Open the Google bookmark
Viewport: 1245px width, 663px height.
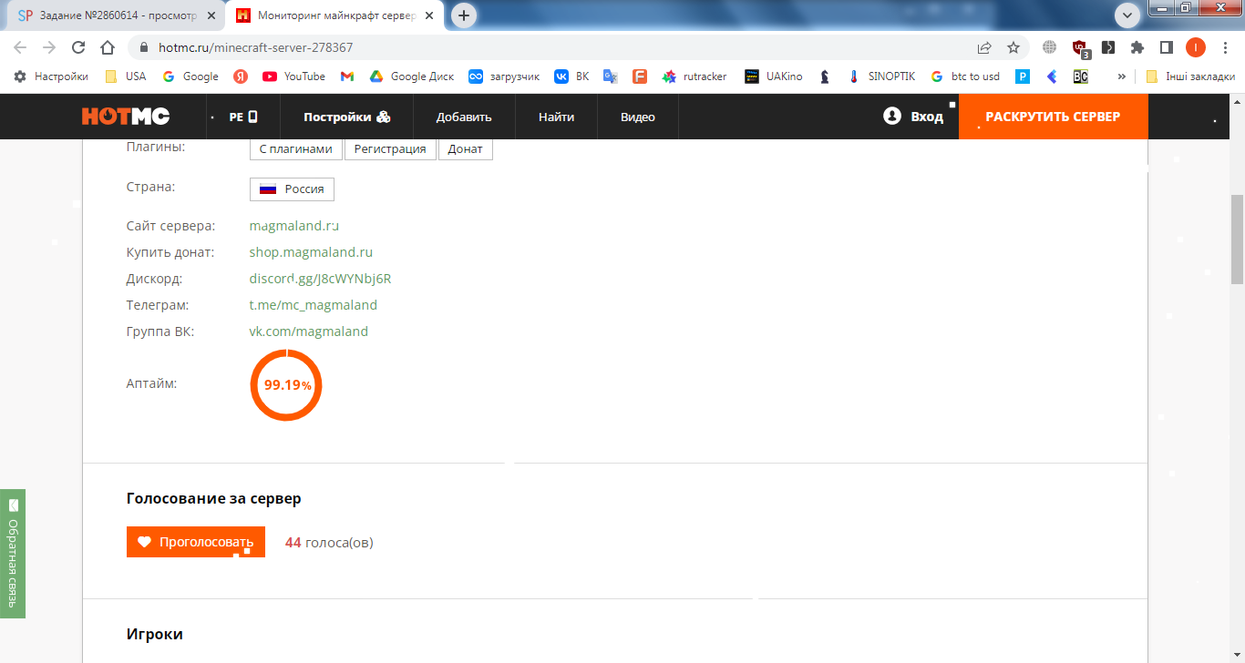point(190,76)
